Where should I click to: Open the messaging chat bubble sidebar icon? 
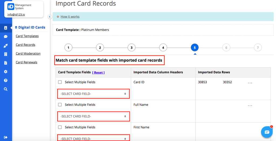[x=6, y=37]
